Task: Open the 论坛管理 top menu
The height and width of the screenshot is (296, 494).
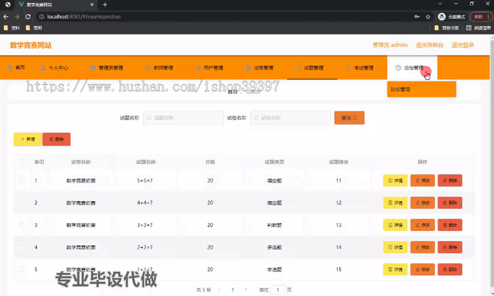Action: [x=412, y=67]
